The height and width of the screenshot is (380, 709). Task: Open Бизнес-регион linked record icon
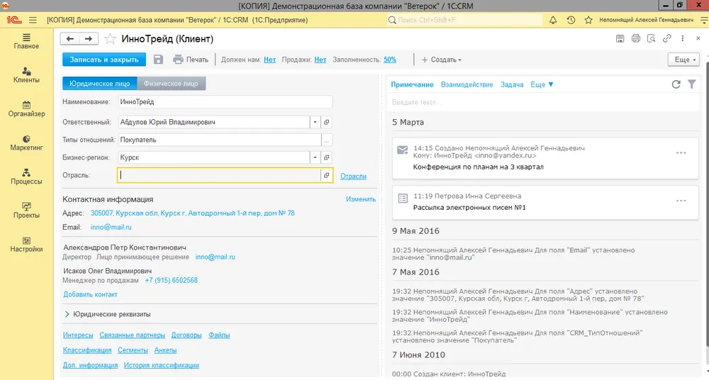[326, 157]
